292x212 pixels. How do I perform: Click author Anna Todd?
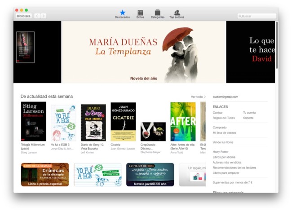point(177,152)
